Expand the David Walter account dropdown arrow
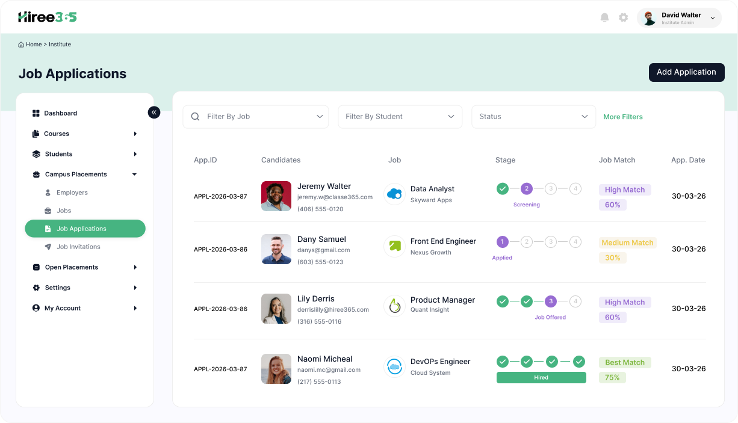 point(713,18)
